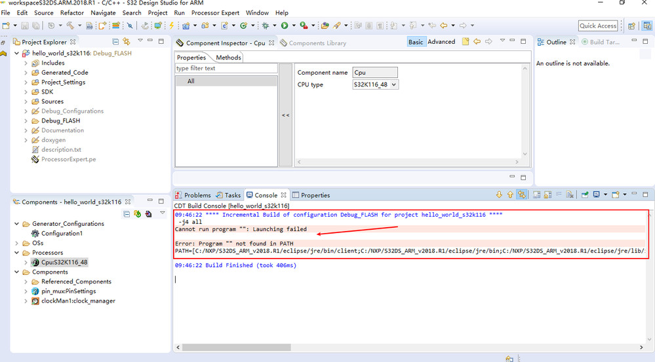
Task: Expand the Project_Settings folder
Action: (x=26, y=82)
